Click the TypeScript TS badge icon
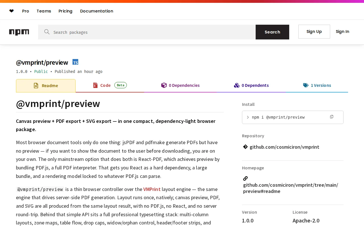This screenshot has width=364, height=227. 75,62
